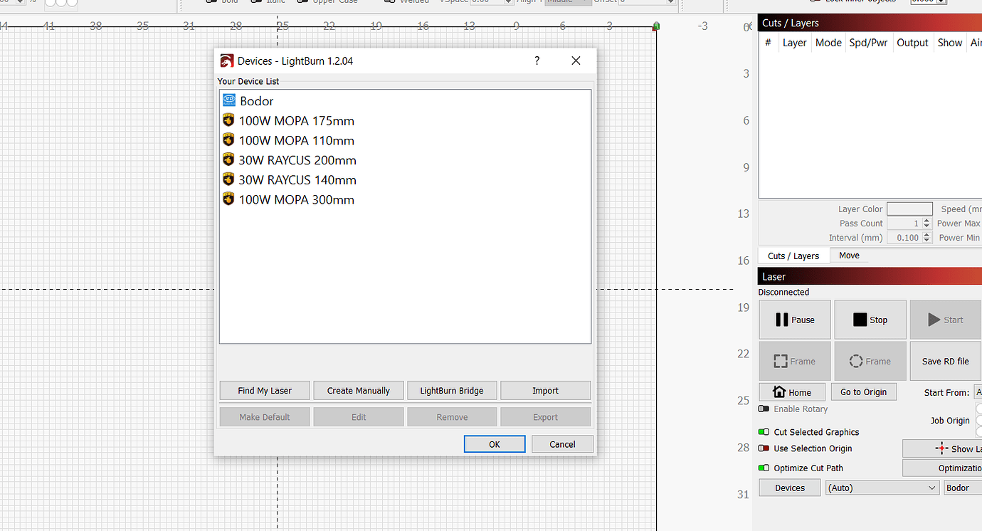This screenshot has width=982, height=531.
Task: Decrease Interval (mm) with the down arrow
Action: (927, 241)
